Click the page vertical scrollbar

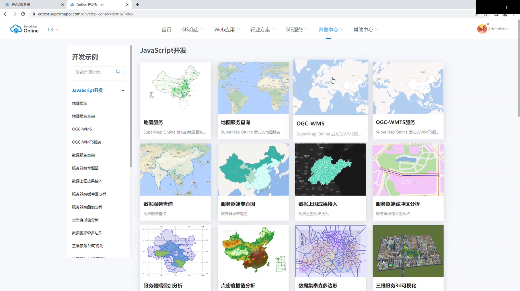pos(519,68)
